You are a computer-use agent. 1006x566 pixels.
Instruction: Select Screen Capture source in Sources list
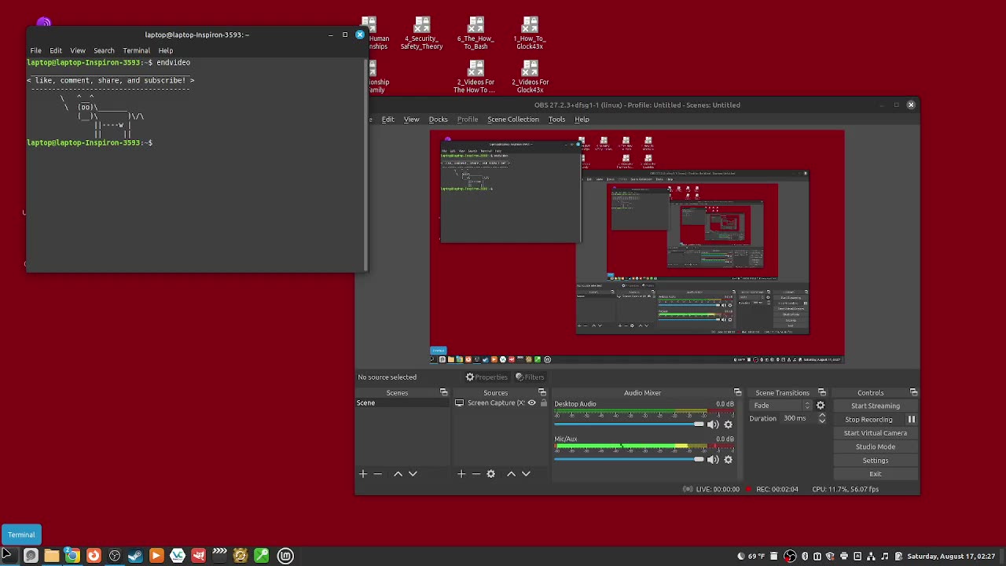click(x=501, y=403)
